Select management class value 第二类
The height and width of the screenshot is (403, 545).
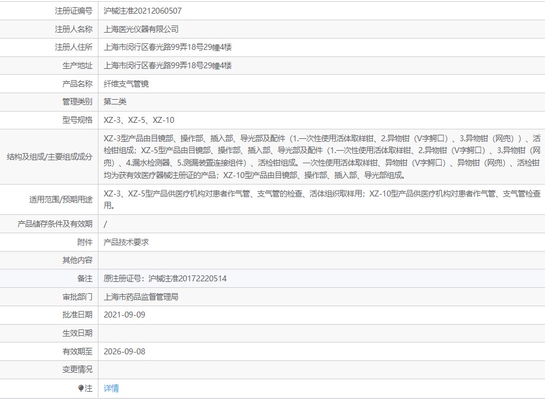[115, 102]
